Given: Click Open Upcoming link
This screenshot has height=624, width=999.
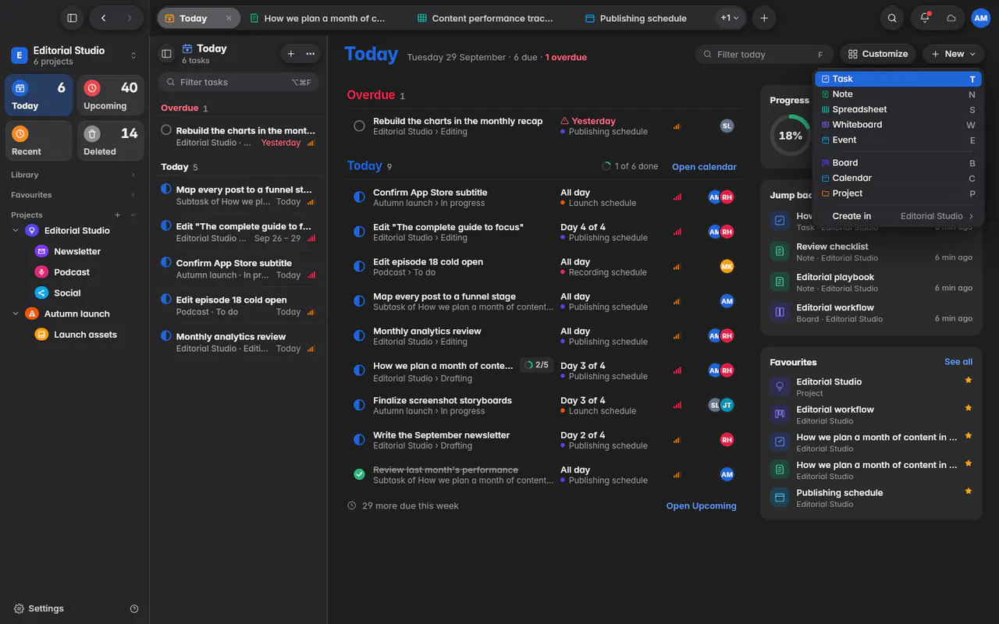Looking at the screenshot, I should [701, 505].
